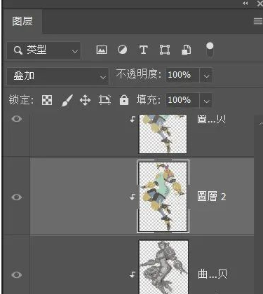The height and width of the screenshot is (294, 263).
Task: Open the layers panel hamburger menu
Action: point(258,21)
